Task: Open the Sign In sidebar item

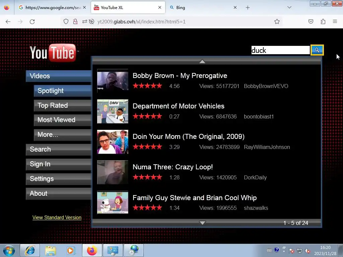Action: pos(58,164)
